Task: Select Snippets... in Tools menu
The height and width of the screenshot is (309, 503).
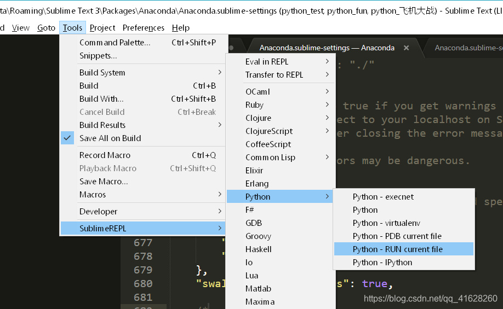Action: 143,56
